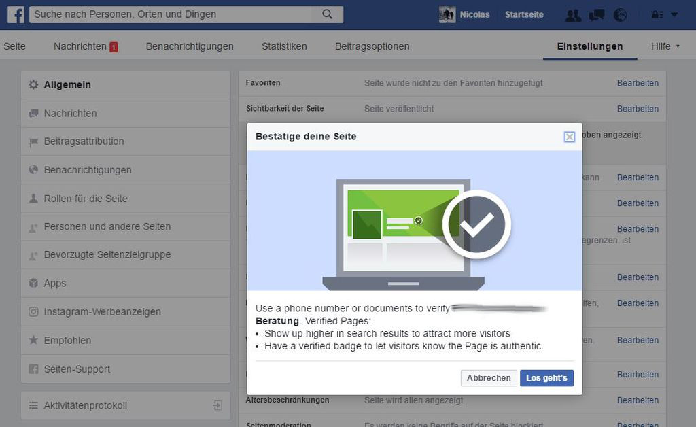Click the search magnifier icon
Image resolution: width=696 pixels, height=427 pixels.
coord(327,14)
